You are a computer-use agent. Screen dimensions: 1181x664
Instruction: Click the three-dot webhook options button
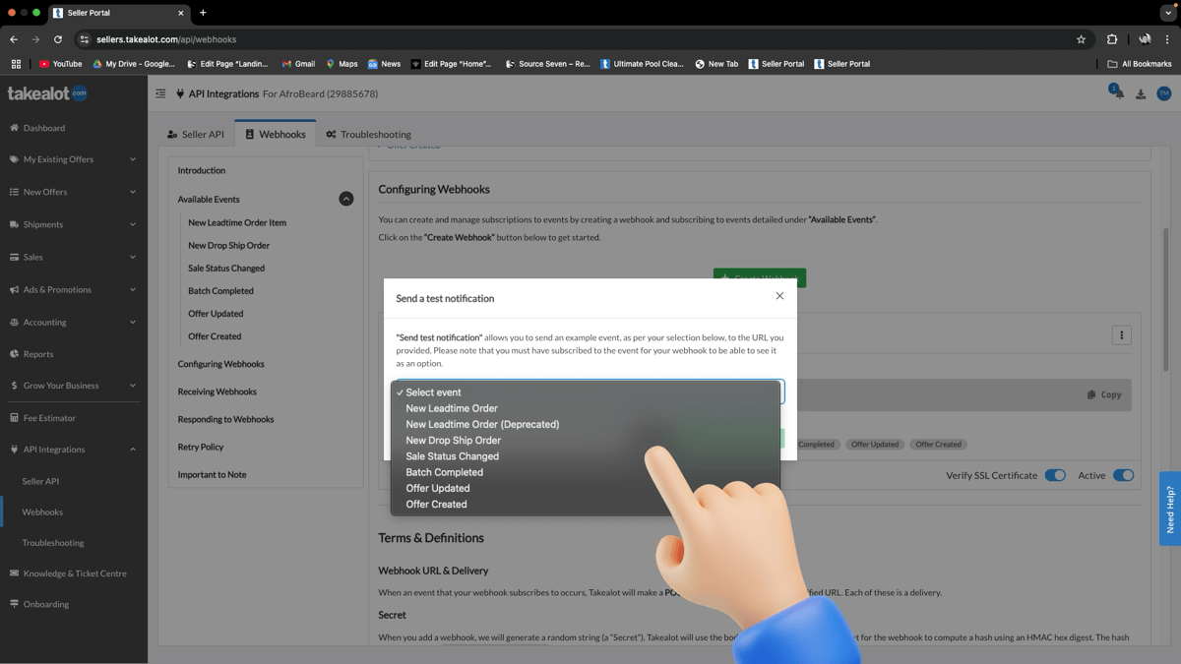point(1121,335)
